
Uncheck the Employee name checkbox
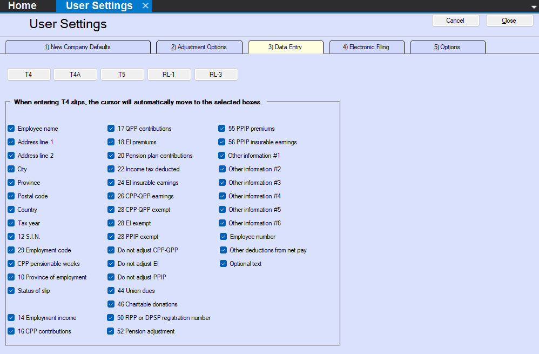coord(11,129)
